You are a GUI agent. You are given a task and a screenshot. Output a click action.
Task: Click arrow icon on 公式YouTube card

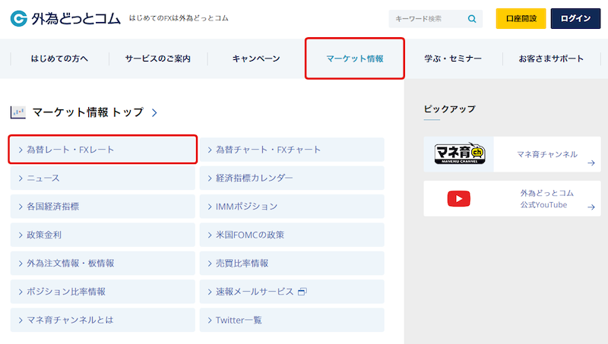(591, 207)
